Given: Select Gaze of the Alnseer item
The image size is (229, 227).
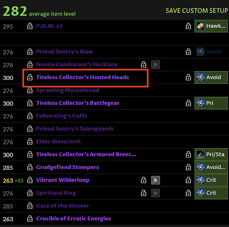Looking at the screenshot, I should tap(63, 206).
